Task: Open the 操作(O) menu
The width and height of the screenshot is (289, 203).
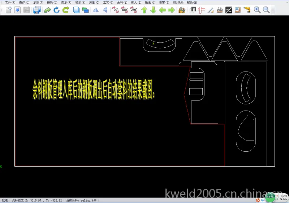Action: click(x=24, y=3)
